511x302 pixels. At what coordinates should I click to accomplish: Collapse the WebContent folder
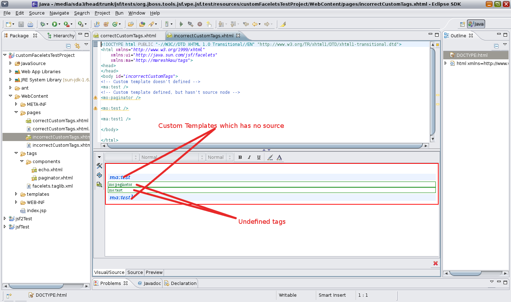10,96
